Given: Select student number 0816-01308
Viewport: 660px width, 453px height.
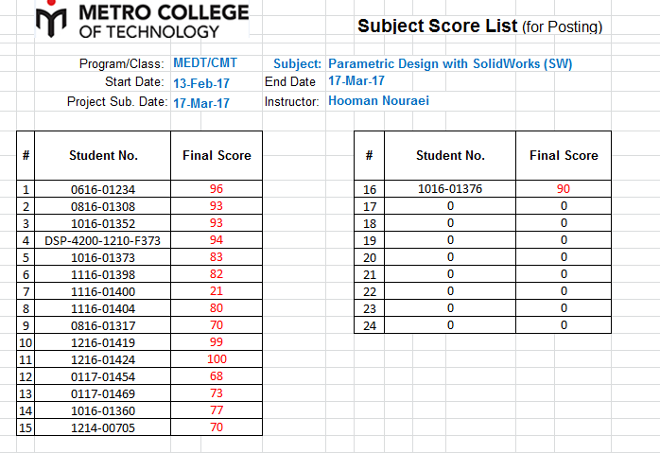Looking at the screenshot, I should click(103, 206).
